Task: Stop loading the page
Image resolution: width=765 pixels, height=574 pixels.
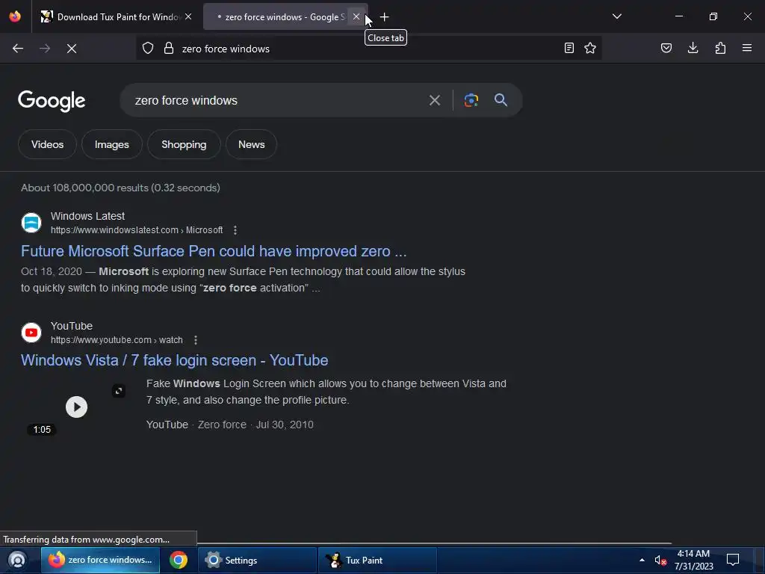Action: [x=72, y=49]
